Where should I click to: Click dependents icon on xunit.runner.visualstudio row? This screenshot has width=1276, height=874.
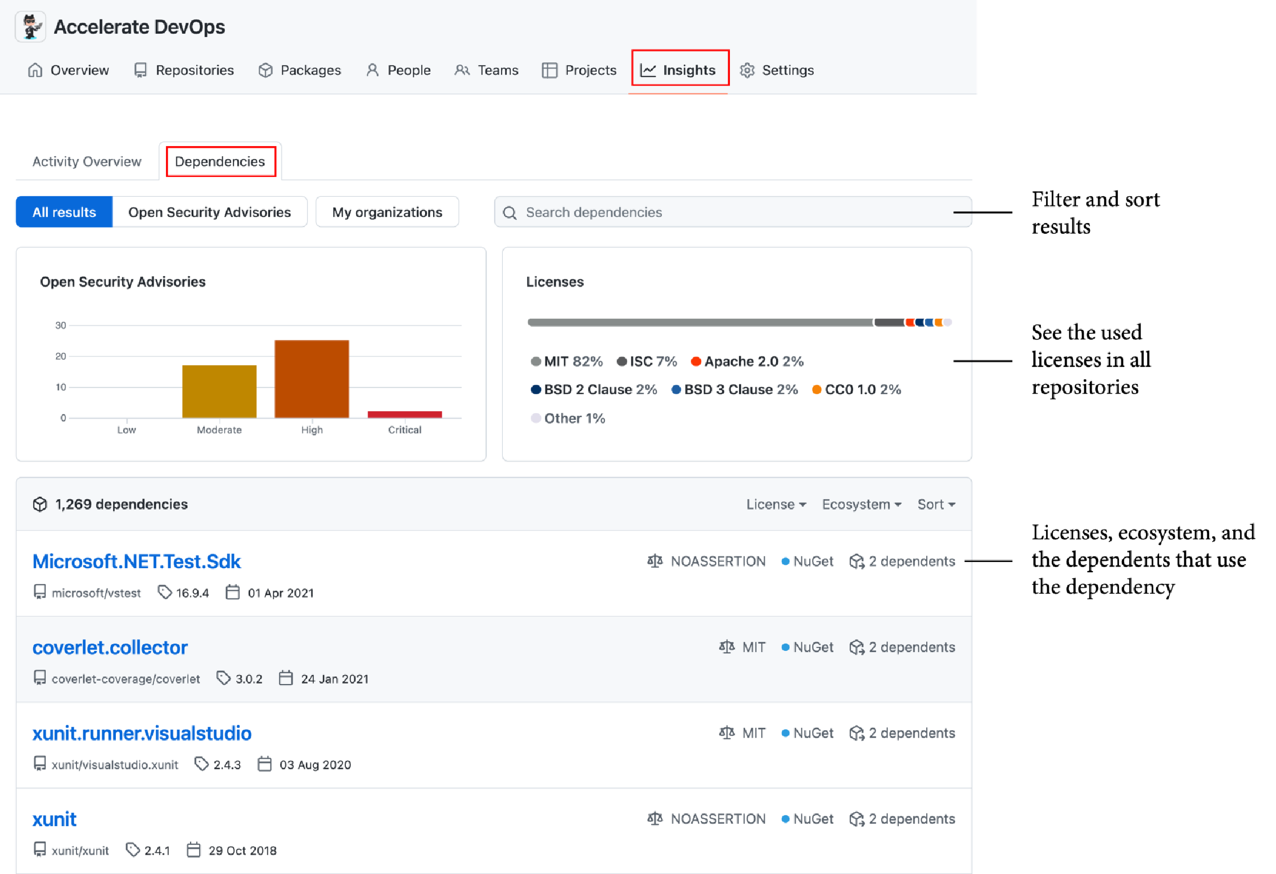857,733
